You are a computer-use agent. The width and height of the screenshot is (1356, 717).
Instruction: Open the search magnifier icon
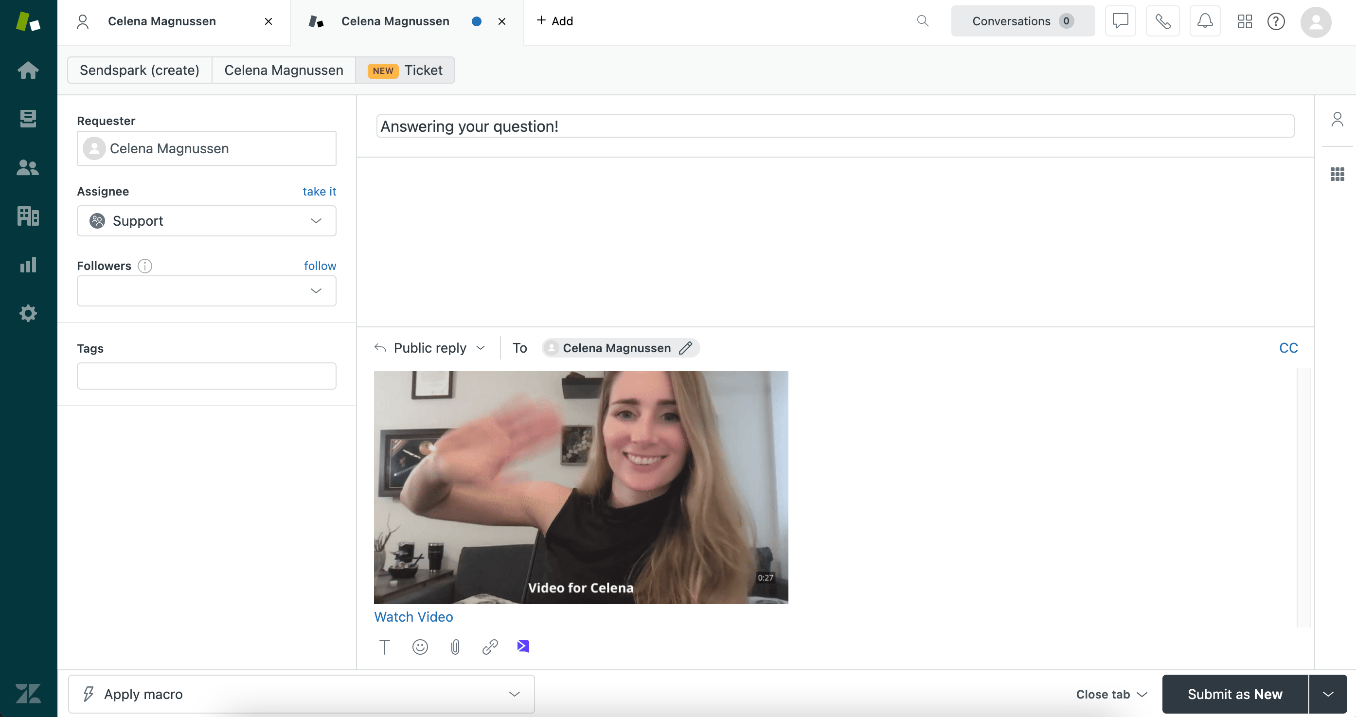pos(922,21)
